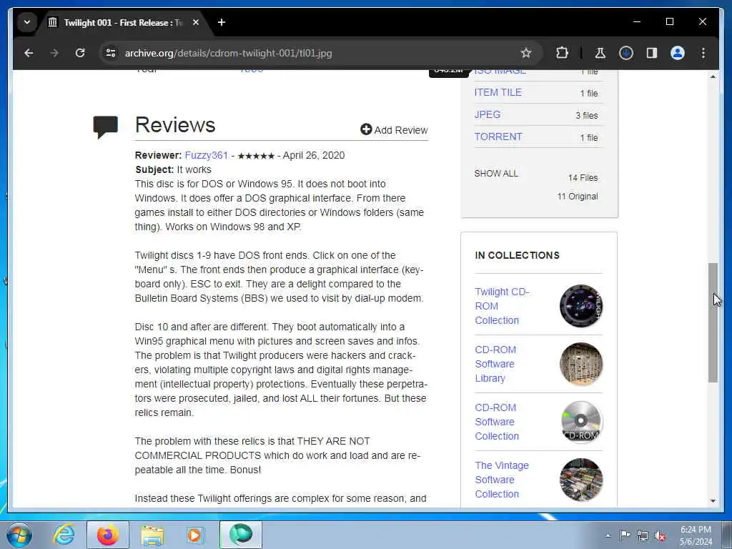Click the 11 Original count
The width and height of the screenshot is (732, 549).
click(x=578, y=197)
